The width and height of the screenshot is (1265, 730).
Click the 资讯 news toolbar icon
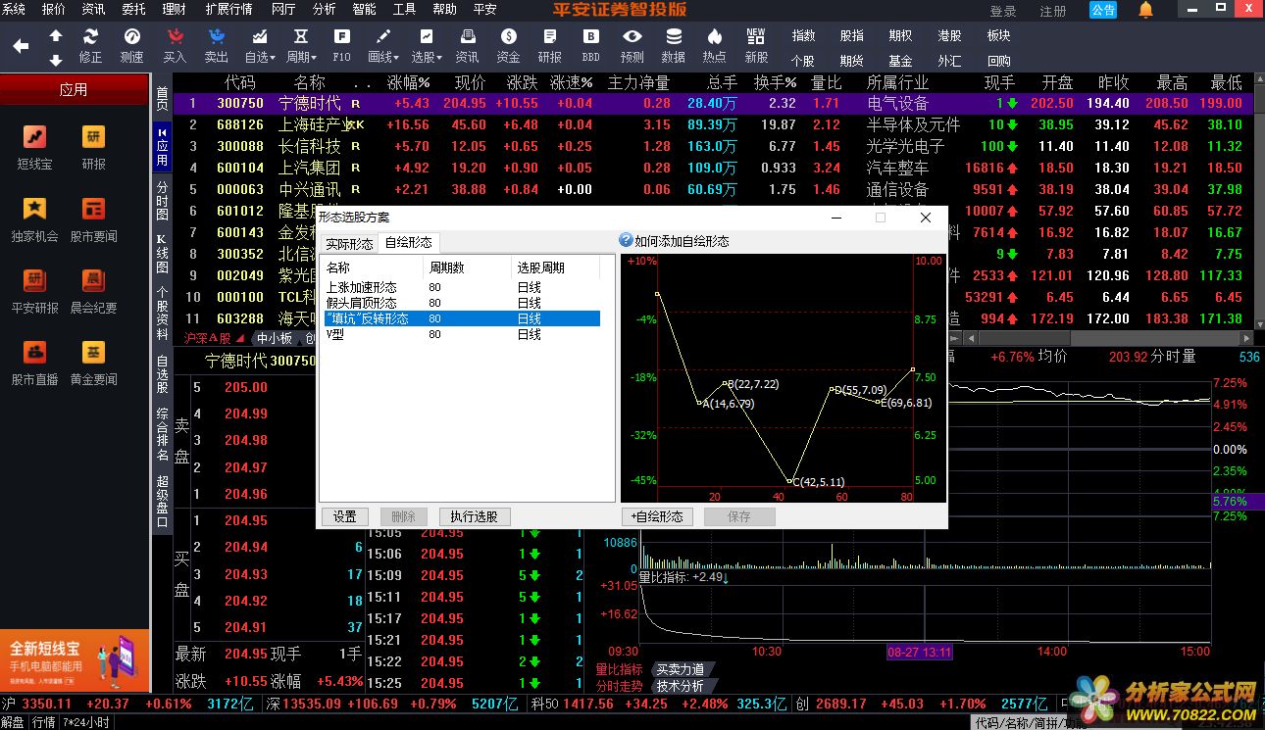click(x=468, y=45)
